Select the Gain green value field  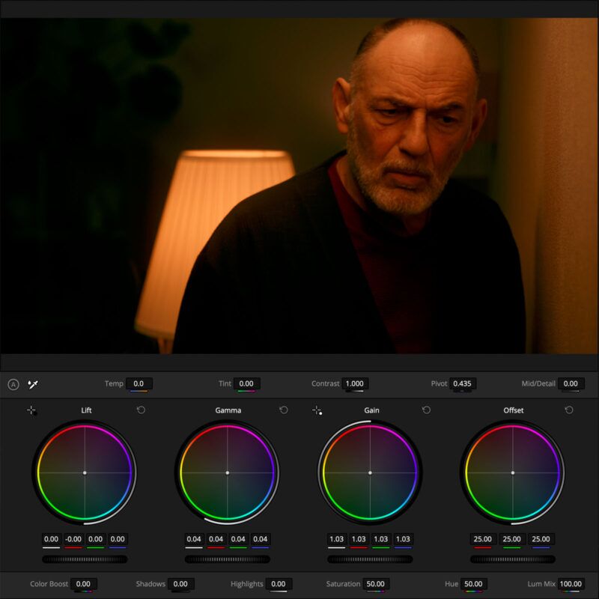point(381,539)
